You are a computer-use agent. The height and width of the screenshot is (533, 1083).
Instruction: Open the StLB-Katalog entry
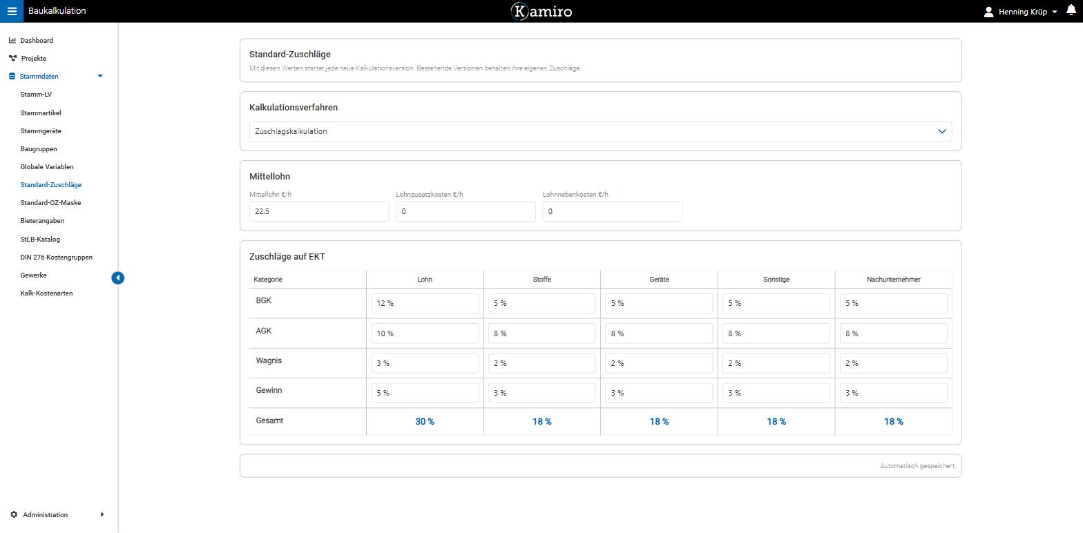(x=40, y=239)
